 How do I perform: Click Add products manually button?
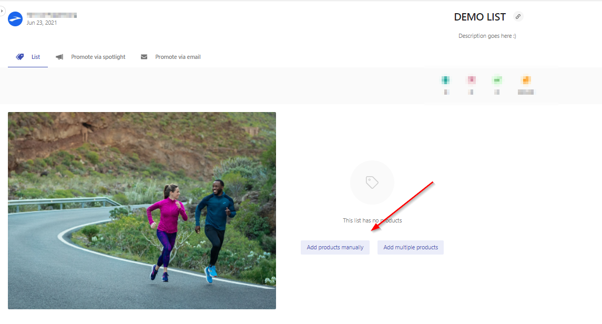click(x=335, y=247)
